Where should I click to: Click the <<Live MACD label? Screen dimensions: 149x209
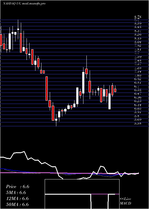pyautogui.click(x=125, y=201)
